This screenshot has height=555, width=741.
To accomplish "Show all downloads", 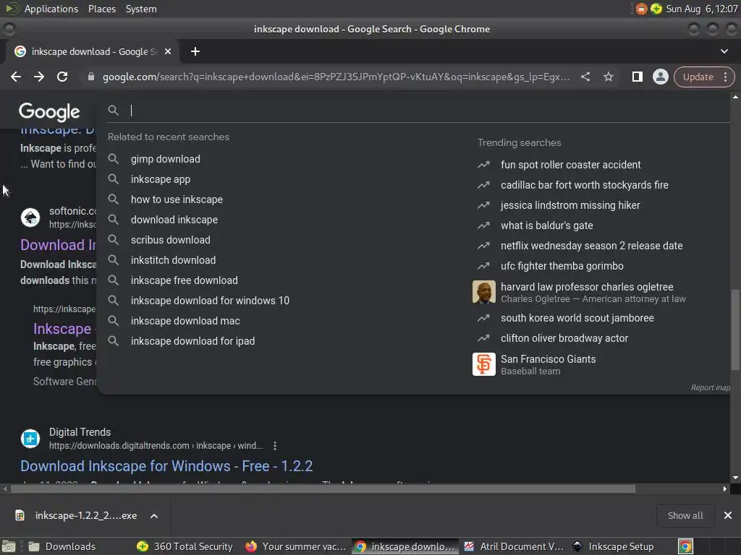I will point(685,515).
